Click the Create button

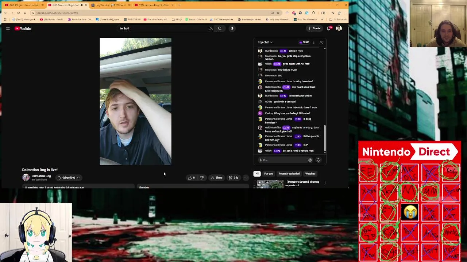click(314, 28)
